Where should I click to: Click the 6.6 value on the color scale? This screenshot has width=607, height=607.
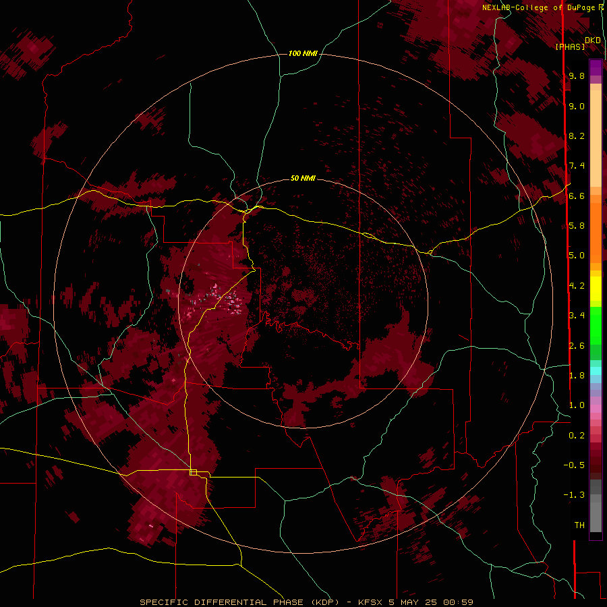[577, 196]
